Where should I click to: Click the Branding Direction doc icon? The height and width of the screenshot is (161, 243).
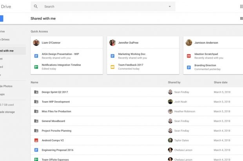pos(189,67)
